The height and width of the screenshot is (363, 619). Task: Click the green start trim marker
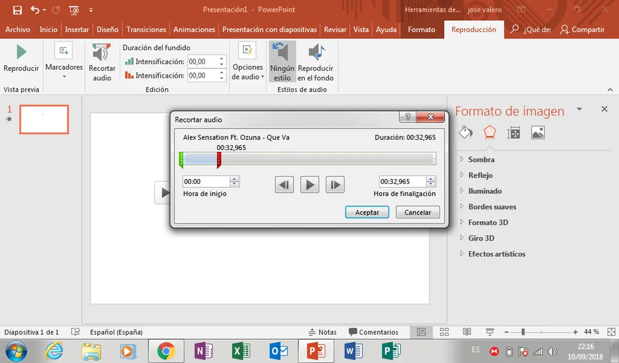click(x=181, y=160)
